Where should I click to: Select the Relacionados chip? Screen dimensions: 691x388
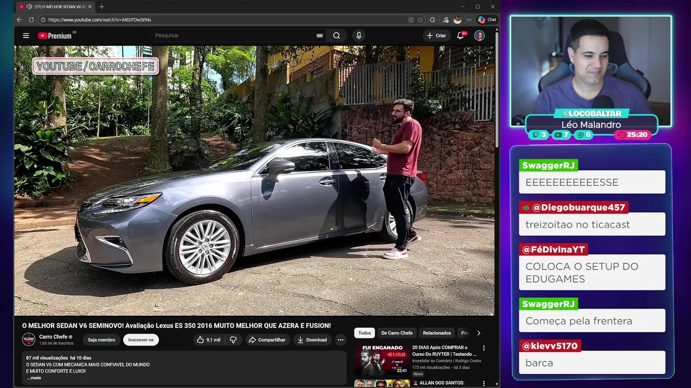pyautogui.click(x=437, y=333)
